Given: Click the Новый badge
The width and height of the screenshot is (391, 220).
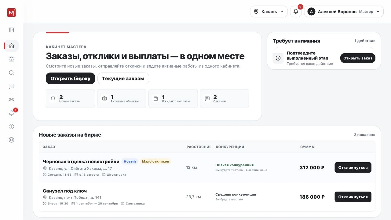Looking at the screenshot, I should pos(130,161).
